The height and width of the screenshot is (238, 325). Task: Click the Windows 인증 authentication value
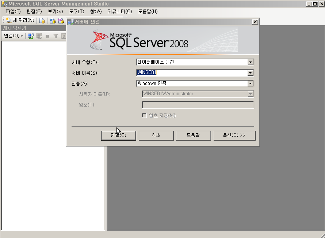[x=152, y=83]
